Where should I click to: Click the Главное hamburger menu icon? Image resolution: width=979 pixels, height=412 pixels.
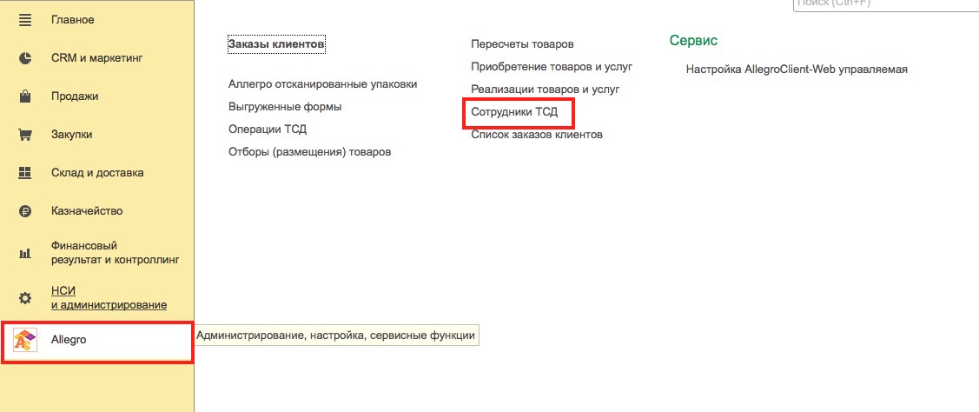point(25,20)
